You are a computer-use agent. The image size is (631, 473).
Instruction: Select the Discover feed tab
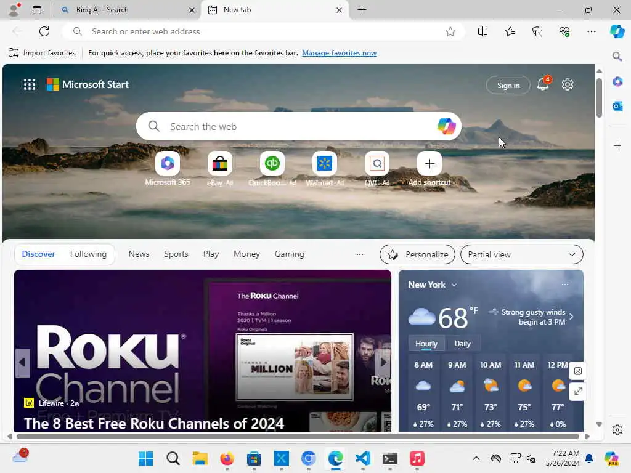pyautogui.click(x=39, y=254)
